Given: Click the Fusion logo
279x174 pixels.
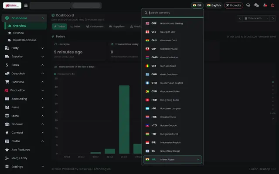Looking at the screenshot, I should tap(12, 5).
